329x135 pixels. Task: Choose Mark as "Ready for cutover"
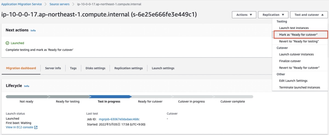(x=300, y=35)
